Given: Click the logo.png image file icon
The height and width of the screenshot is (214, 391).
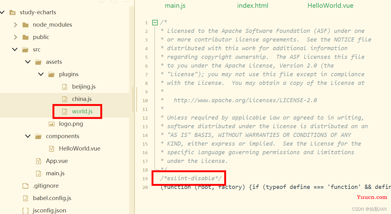Looking at the screenshot, I should point(52,124).
